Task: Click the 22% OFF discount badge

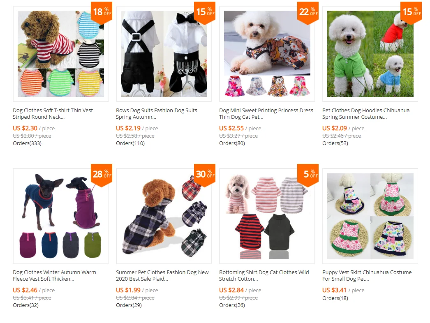Action: coord(307,13)
